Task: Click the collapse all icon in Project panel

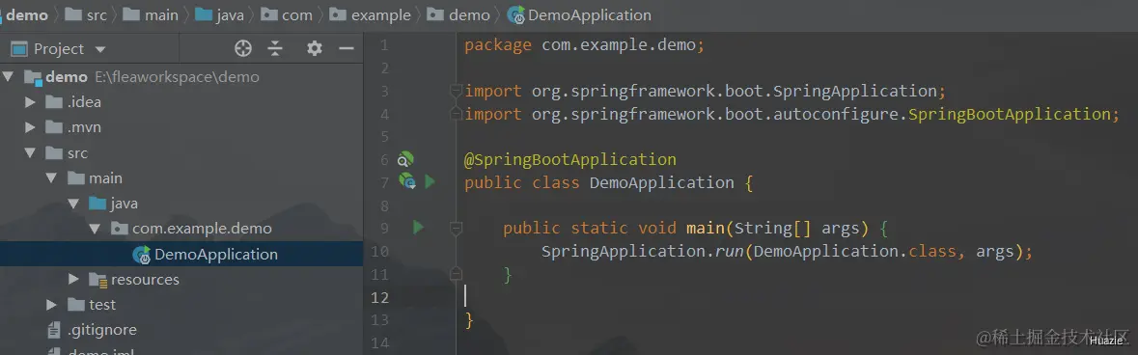Action: 275,48
